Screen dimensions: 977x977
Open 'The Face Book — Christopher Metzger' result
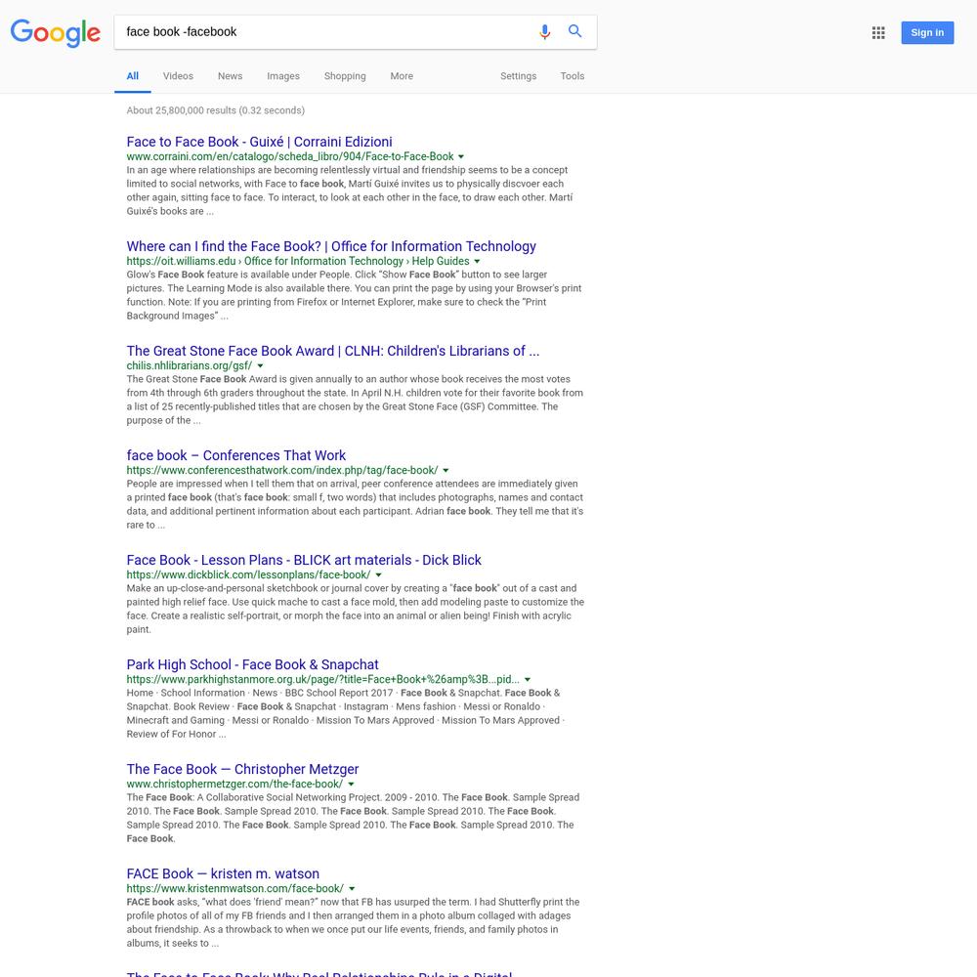pyautogui.click(x=242, y=770)
